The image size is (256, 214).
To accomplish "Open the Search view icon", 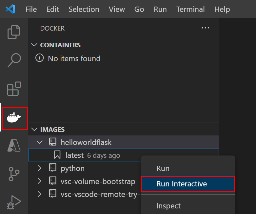I will point(14,60).
